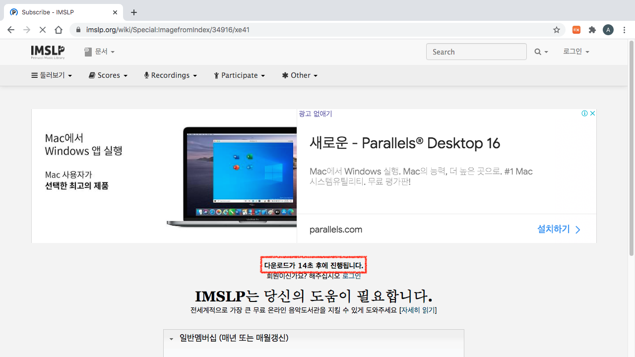
Task: Bookmark this page with the star icon
Action: pyautogui.click(x=557, y=30)
